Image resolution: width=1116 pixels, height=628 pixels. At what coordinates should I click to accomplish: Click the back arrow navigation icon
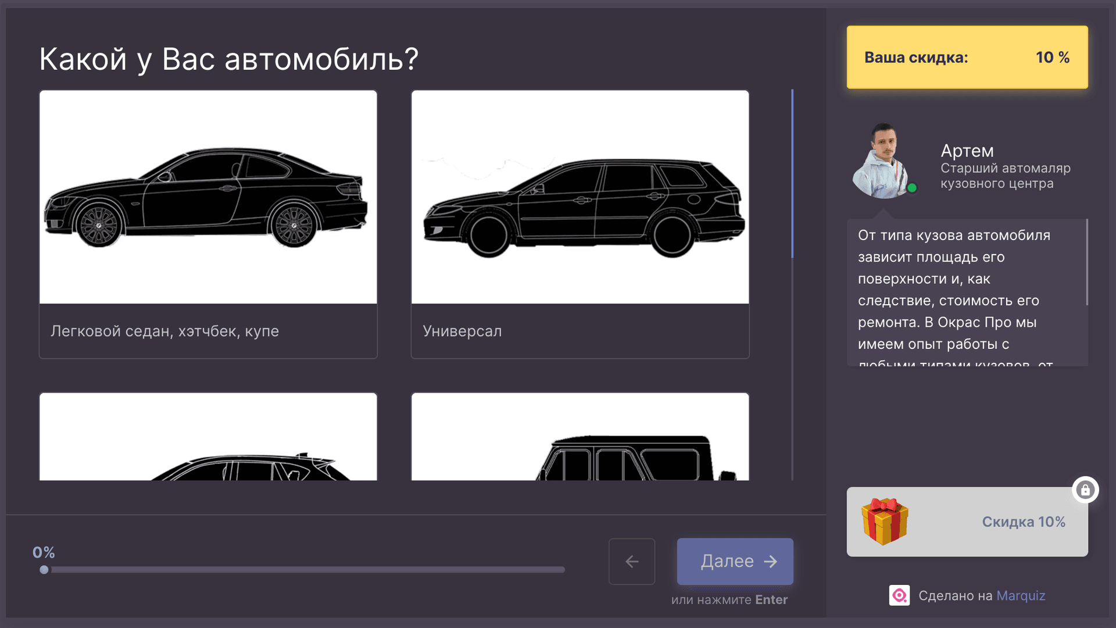point(631,561)
